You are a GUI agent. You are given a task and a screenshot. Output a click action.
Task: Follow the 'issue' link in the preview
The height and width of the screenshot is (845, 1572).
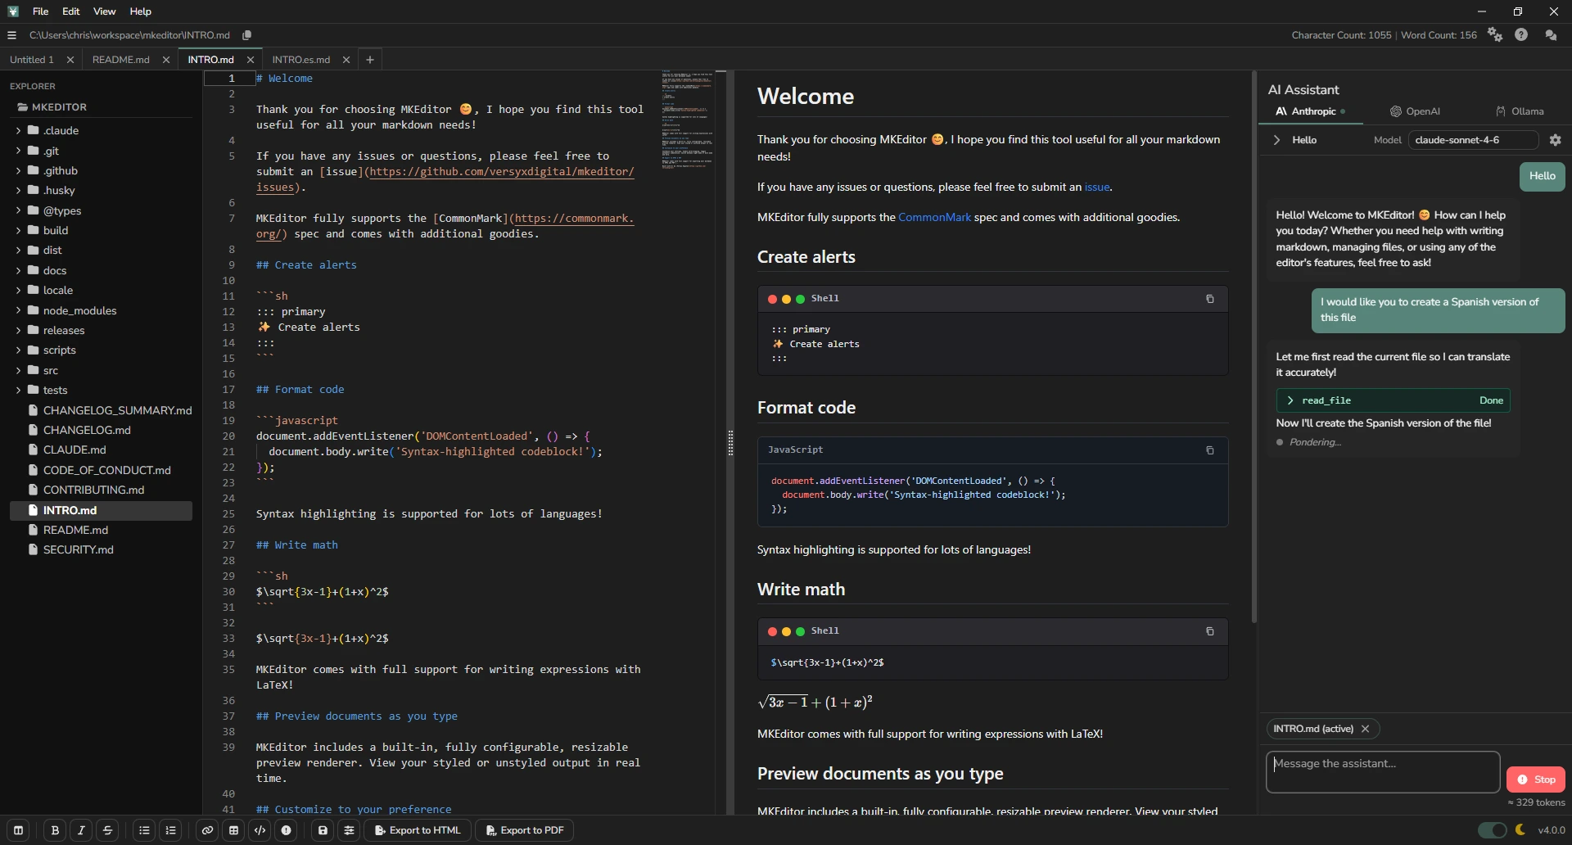(x=1097, y=187)
